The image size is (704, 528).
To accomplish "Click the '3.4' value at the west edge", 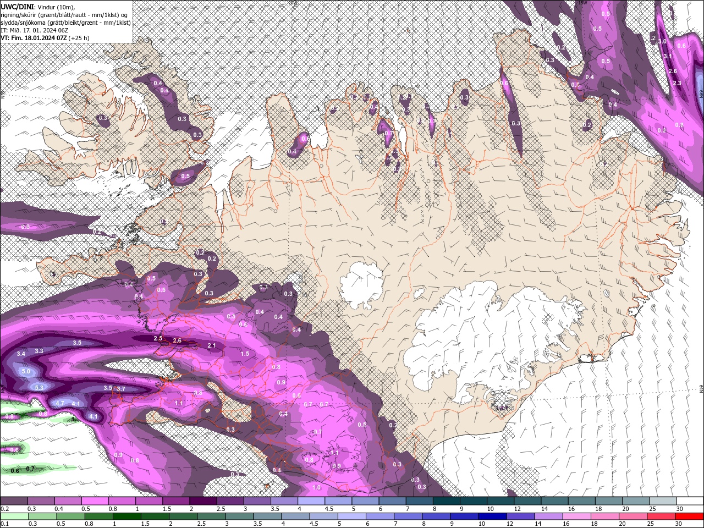I will pyautogui.click(x=21, y=354).
